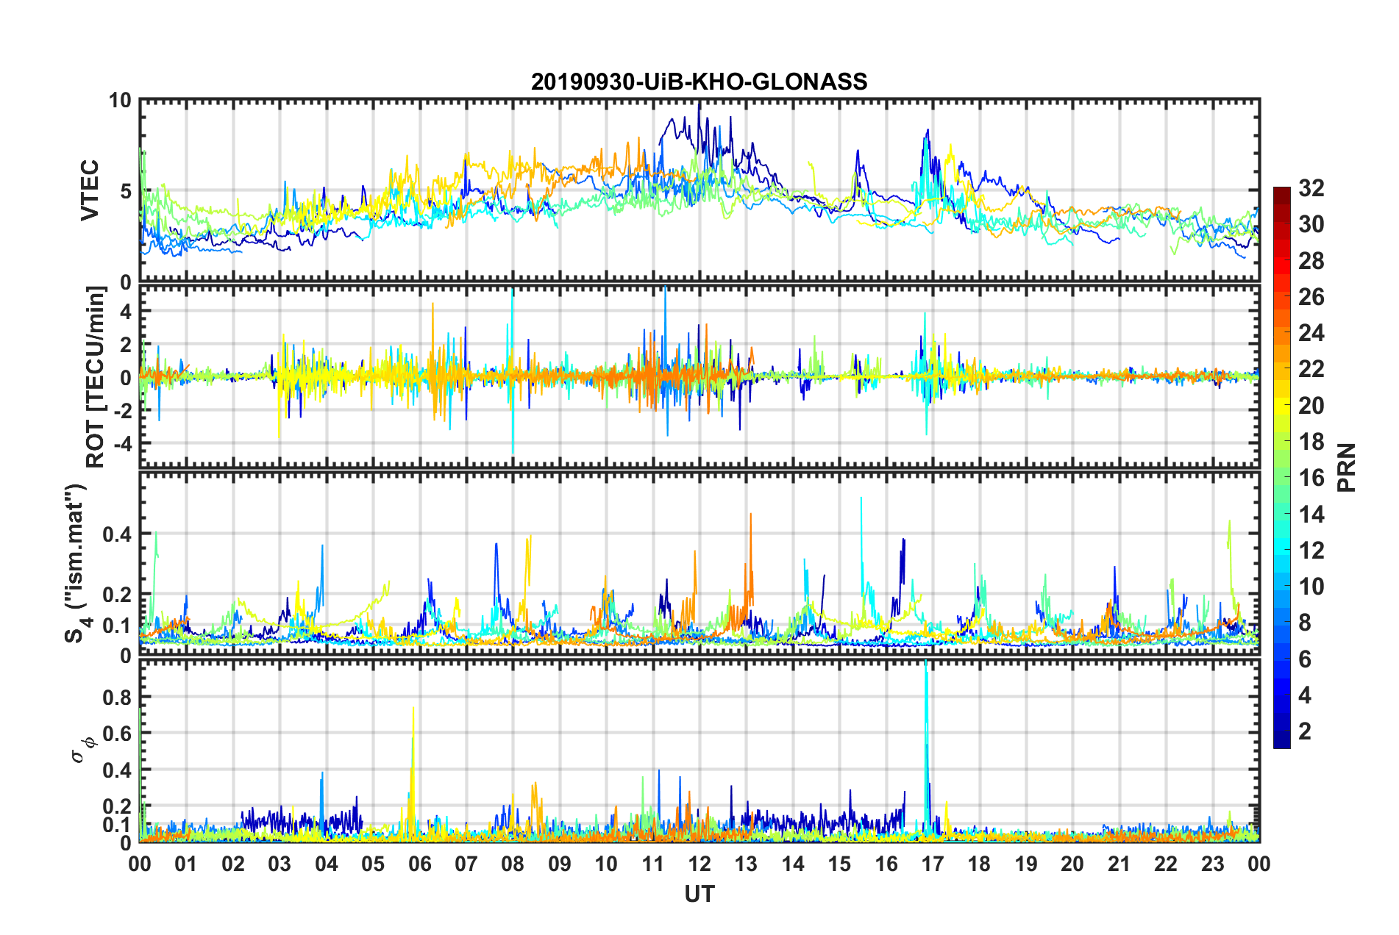Click the "ROT [TECU/min]" axis label

click(96, 377)
